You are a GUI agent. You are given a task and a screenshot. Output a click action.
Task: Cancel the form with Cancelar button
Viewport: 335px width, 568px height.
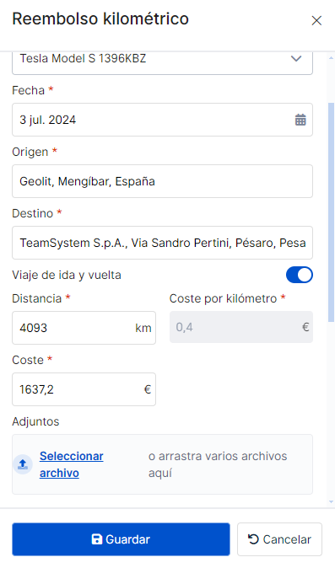tap(279, 539)
